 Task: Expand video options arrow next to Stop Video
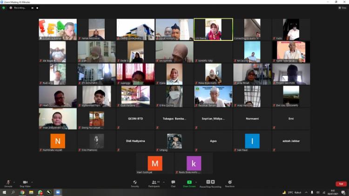(32, 182)
